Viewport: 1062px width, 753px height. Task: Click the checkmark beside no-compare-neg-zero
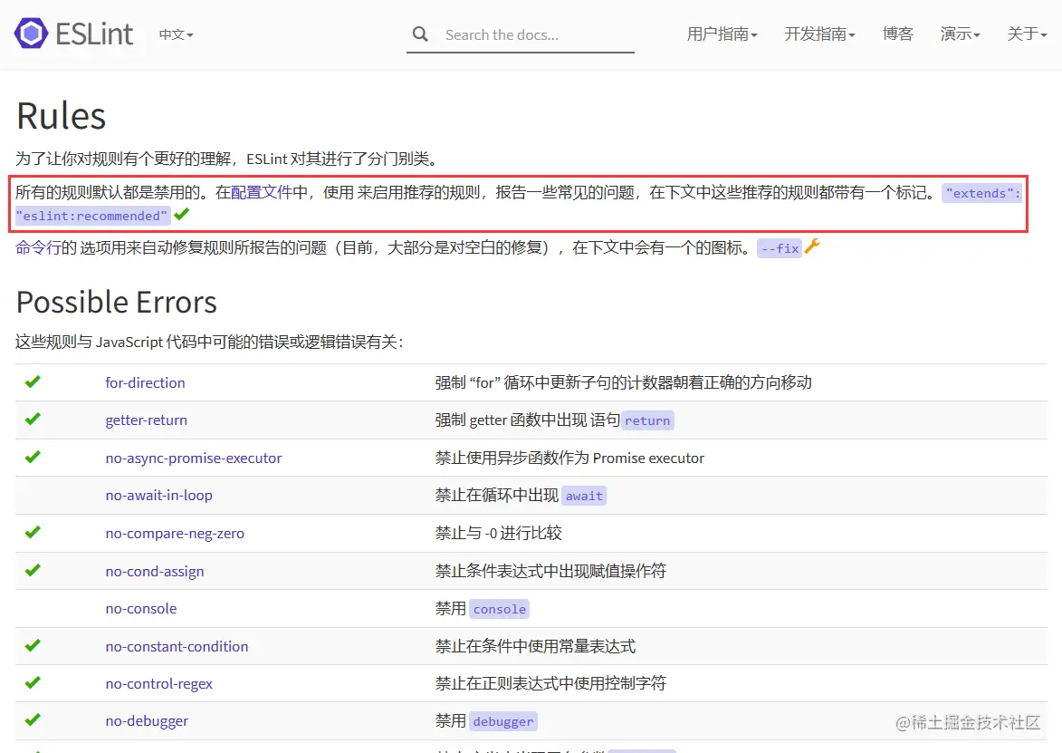point(33,532)
